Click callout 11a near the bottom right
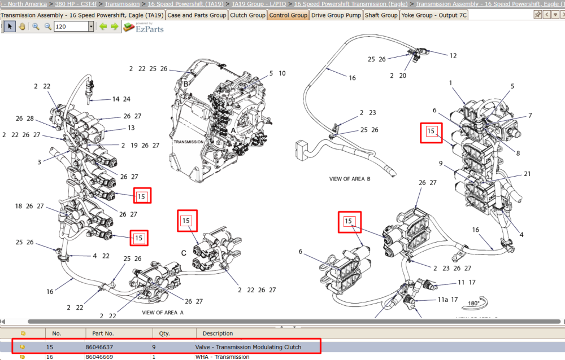 pos(443,300)
